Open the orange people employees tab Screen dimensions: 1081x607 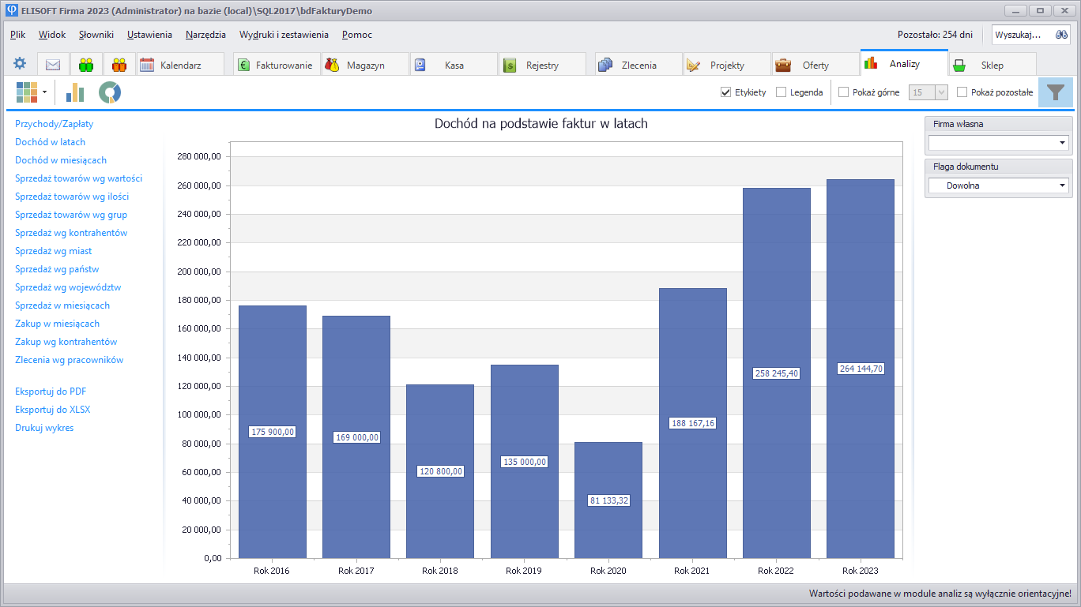[x=119, y=65]
